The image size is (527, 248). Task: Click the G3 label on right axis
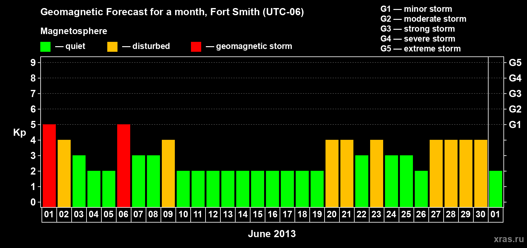(x=515, y=94)
